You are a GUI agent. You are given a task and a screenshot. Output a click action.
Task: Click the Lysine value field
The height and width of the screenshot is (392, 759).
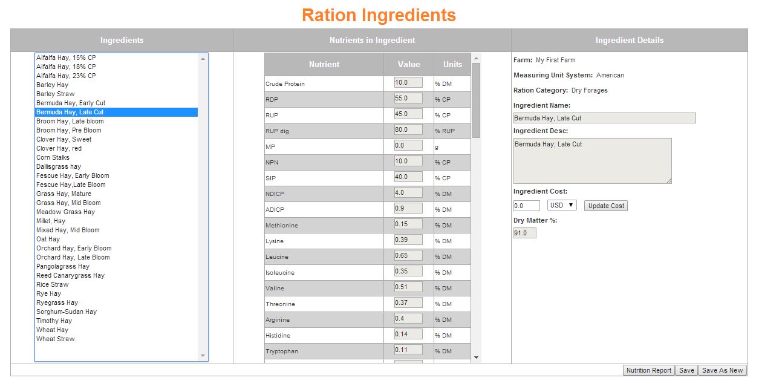[407, 239]
